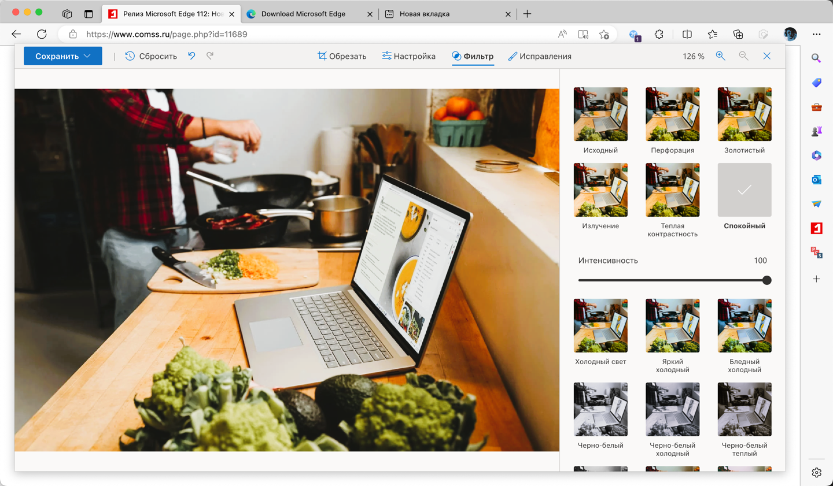Open Outlook in the Edge sidebar
The width and height of the screenshot is (833, 486).
pyautogui.click(x=816, y=180)
